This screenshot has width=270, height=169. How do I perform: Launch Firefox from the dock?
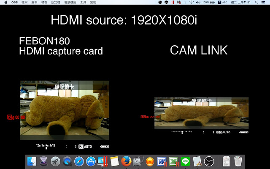(126, 161)
